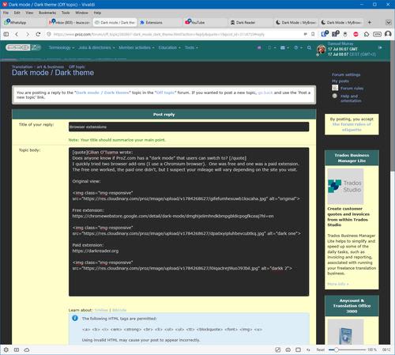Open forum rules of etiquette link
The image size is (395, 355).
tap(352, 127)
